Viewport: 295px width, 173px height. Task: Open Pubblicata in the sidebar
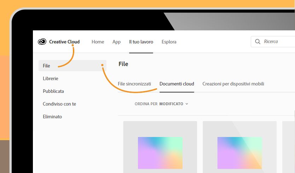tap(53, 91)
